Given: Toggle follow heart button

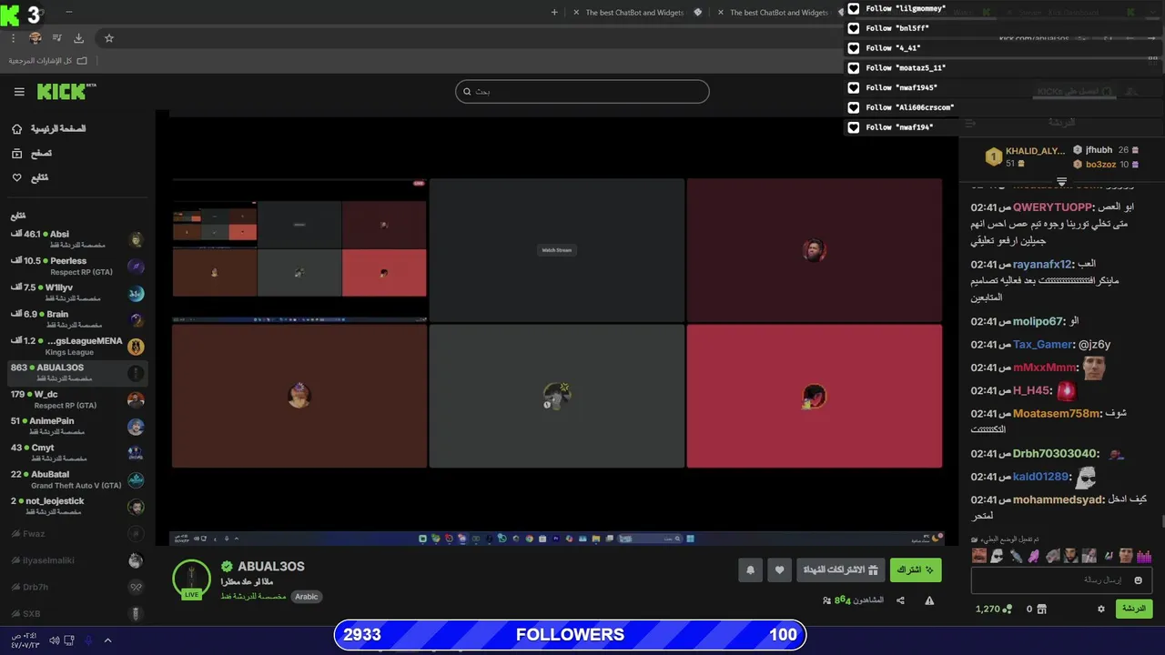Looking at the screenshot, I should [x=779, y=570].
